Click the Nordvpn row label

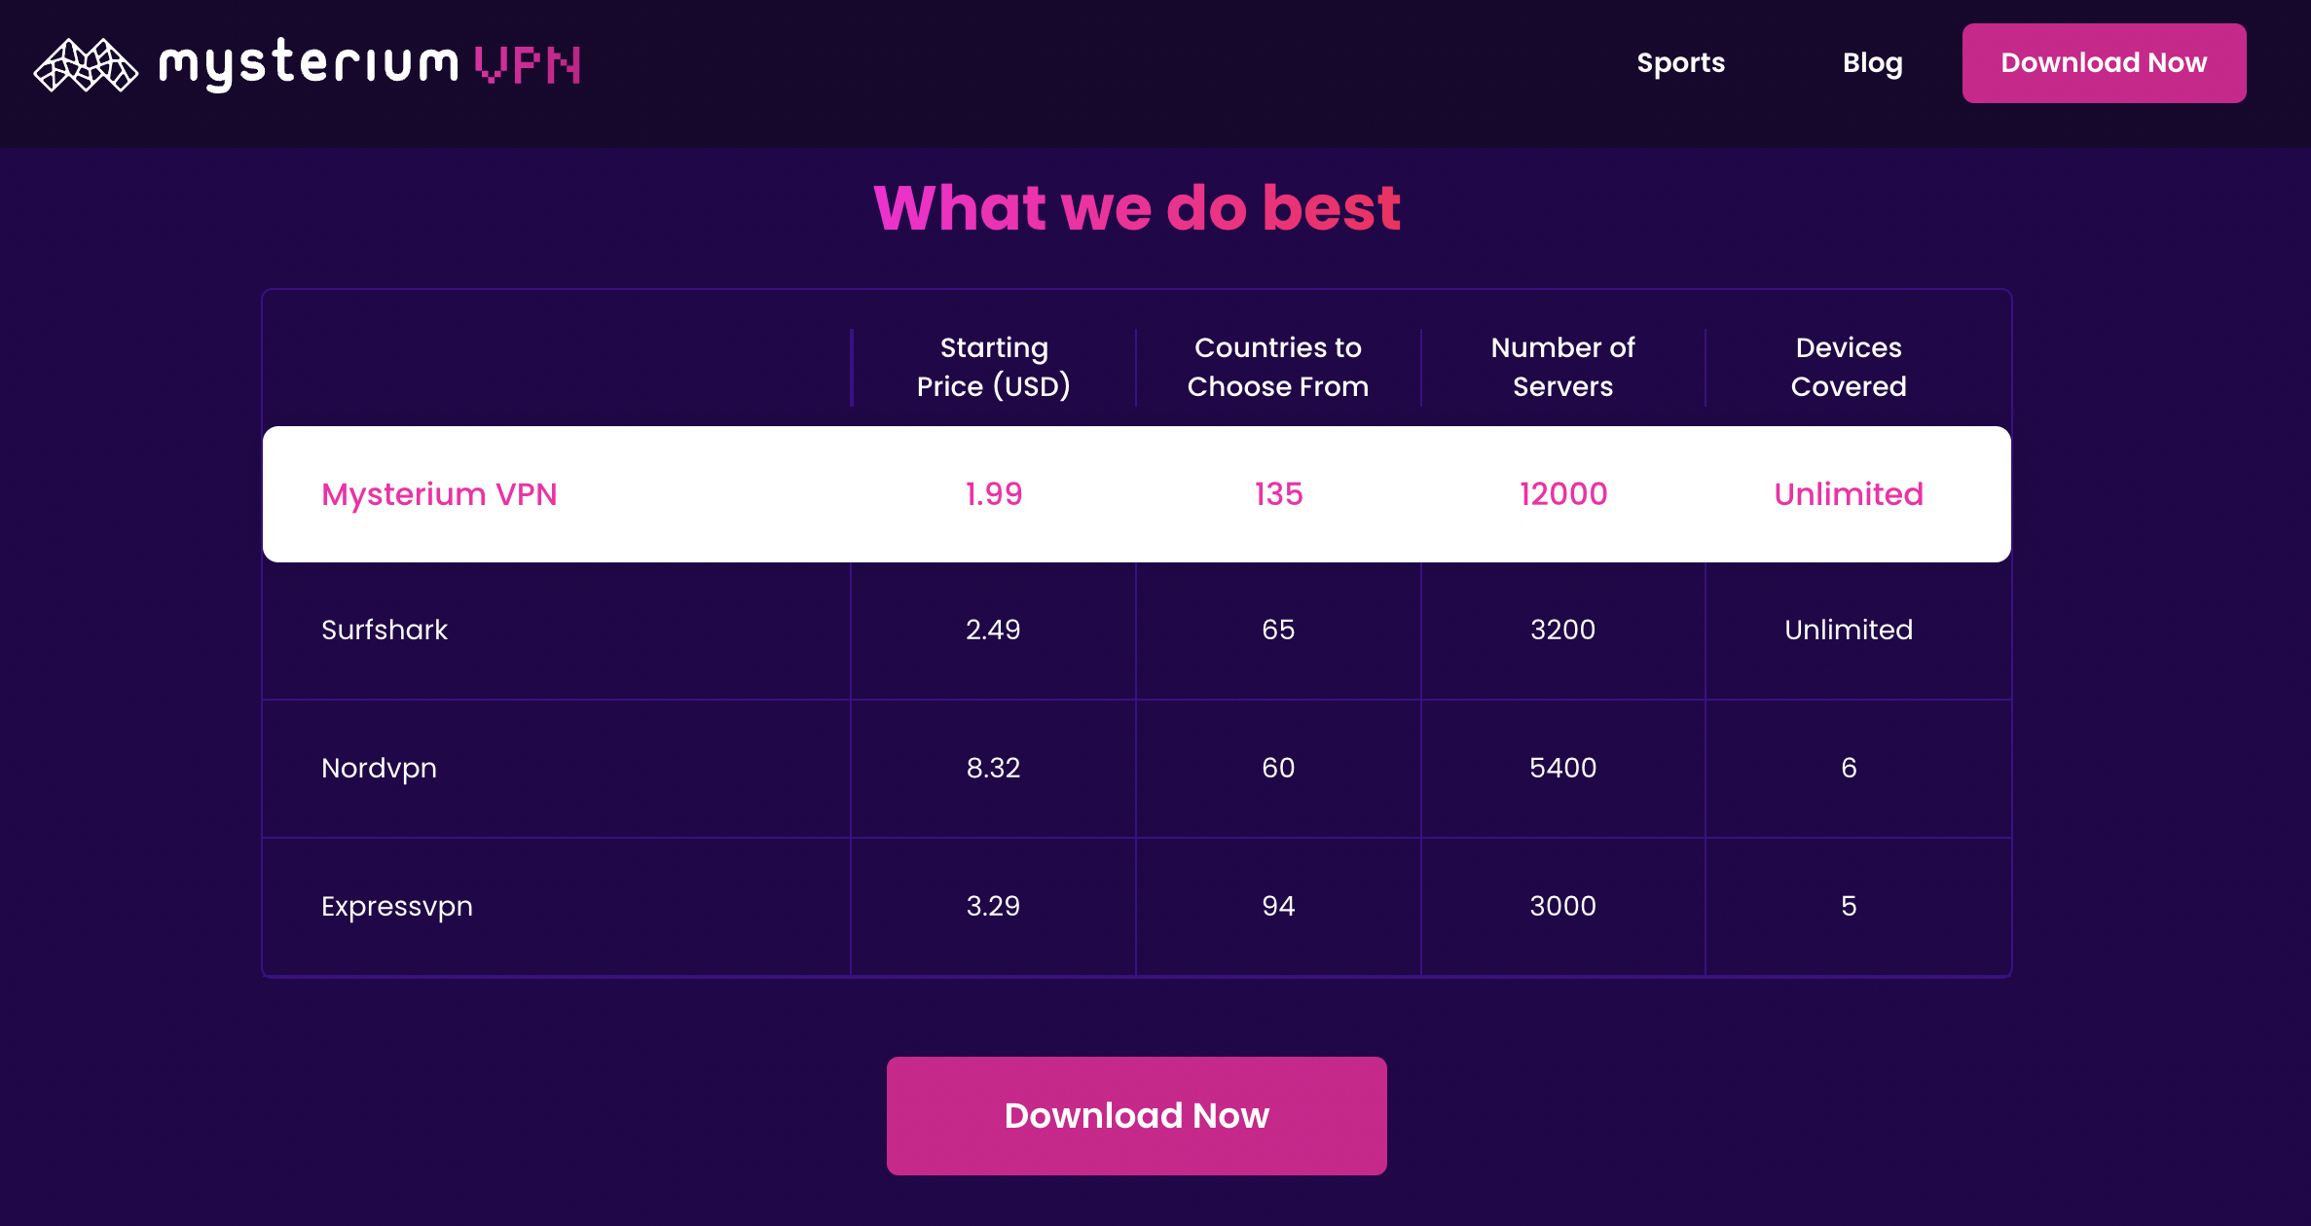point(379,769)
